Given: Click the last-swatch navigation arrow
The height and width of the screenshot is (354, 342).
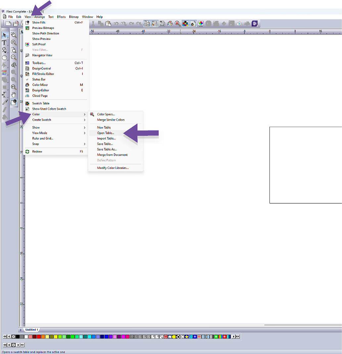Looking at the screenshot, I should click(237, 337).
